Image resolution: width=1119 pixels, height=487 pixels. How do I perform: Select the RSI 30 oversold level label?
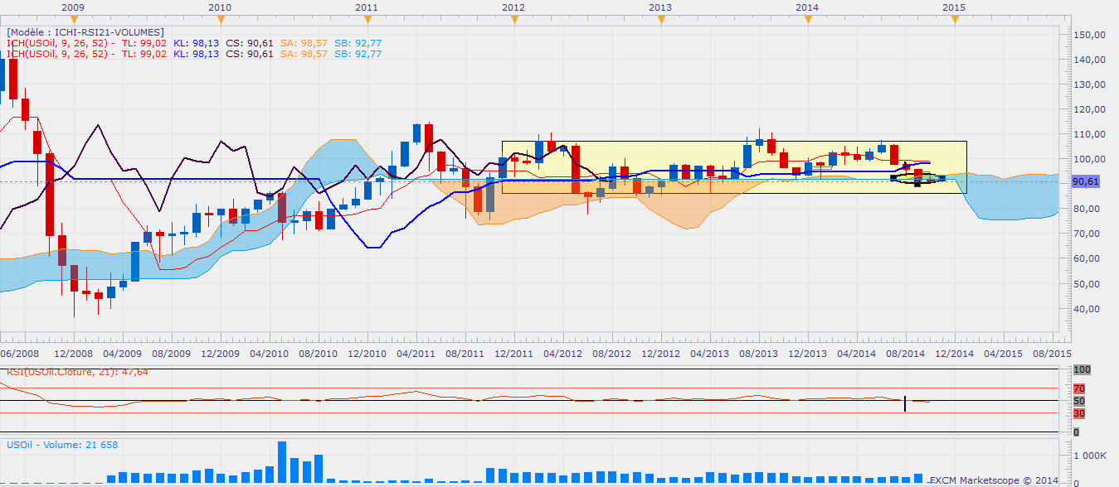(1079, 413)
